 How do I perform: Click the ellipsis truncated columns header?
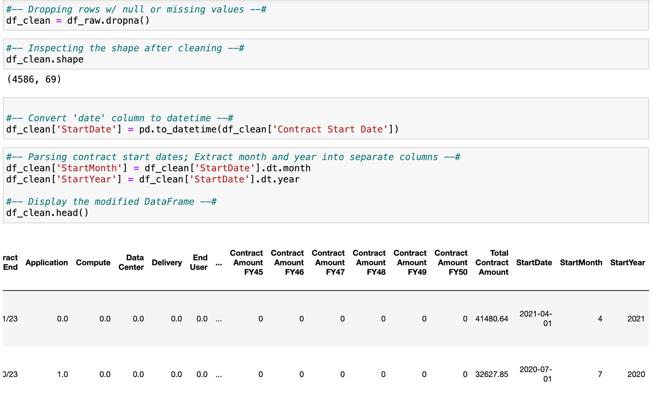click(x=218, y=263)
